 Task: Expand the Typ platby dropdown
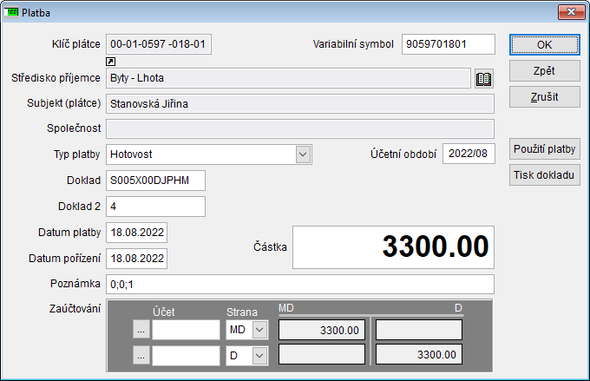(x=303, y=154)
